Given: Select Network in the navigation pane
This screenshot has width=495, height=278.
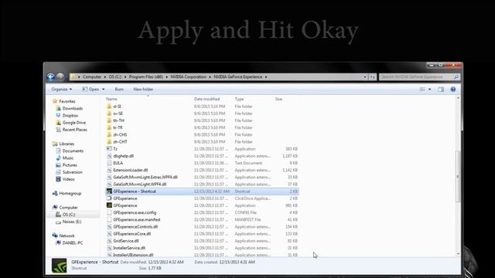Looking at the screenshot, I should pos(67,236).
